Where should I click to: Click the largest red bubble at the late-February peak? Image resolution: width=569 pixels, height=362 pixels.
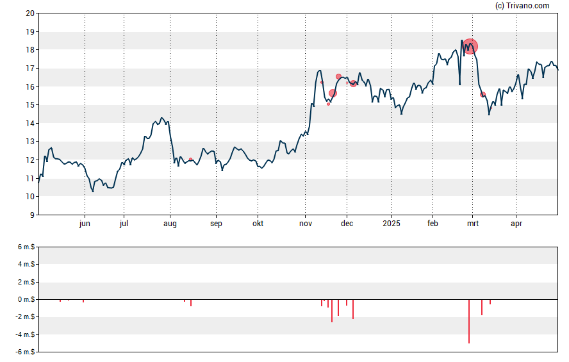[x=470, y=46]
